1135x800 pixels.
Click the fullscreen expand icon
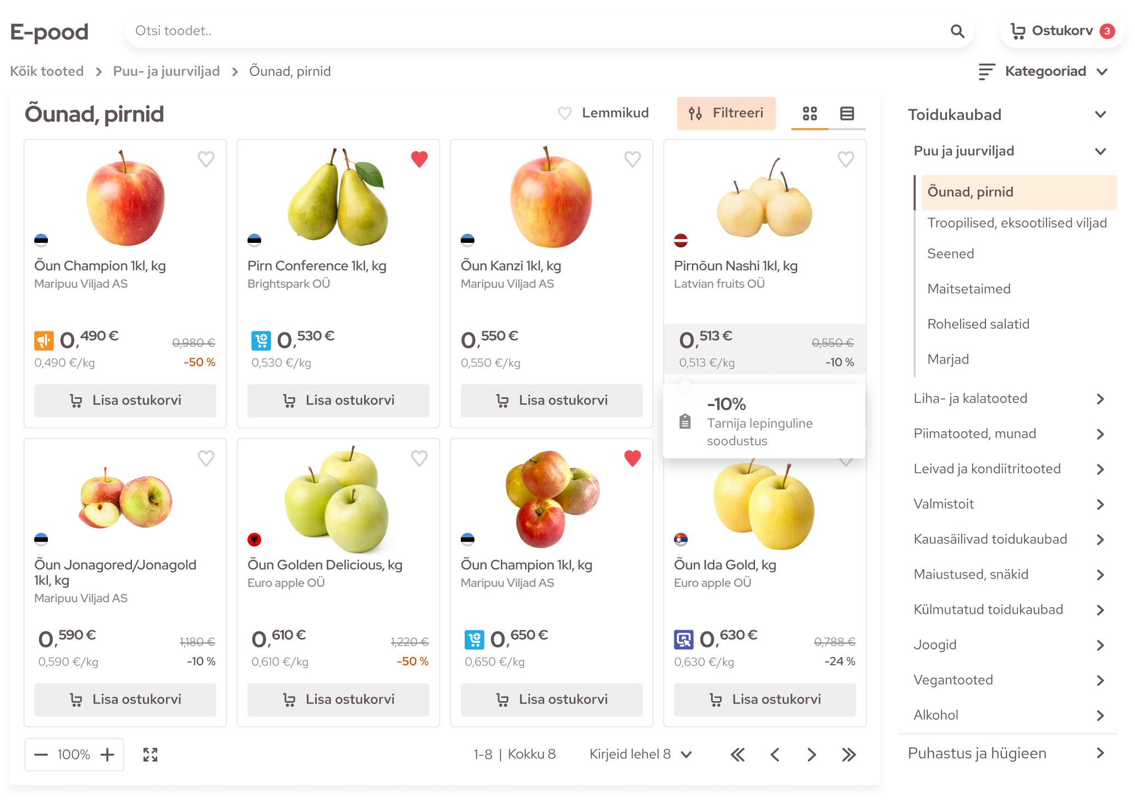(150, 754)
